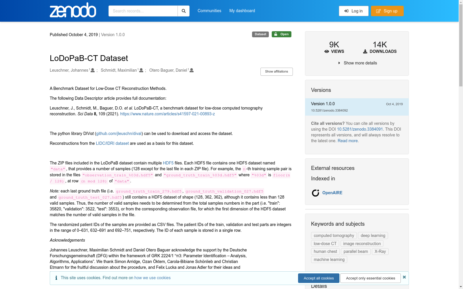Expand Show more details statistics

tap(357, 63)
